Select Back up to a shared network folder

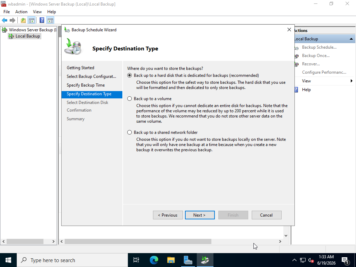click(x=129, y=132)
